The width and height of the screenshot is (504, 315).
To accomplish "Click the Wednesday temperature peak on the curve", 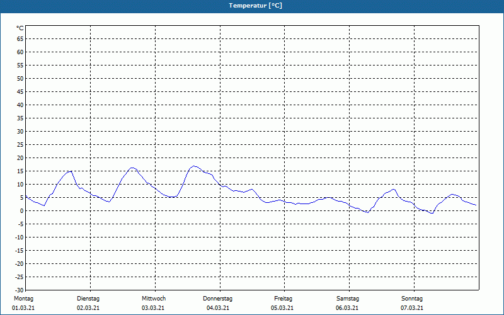I will click(x=194, y=166).
